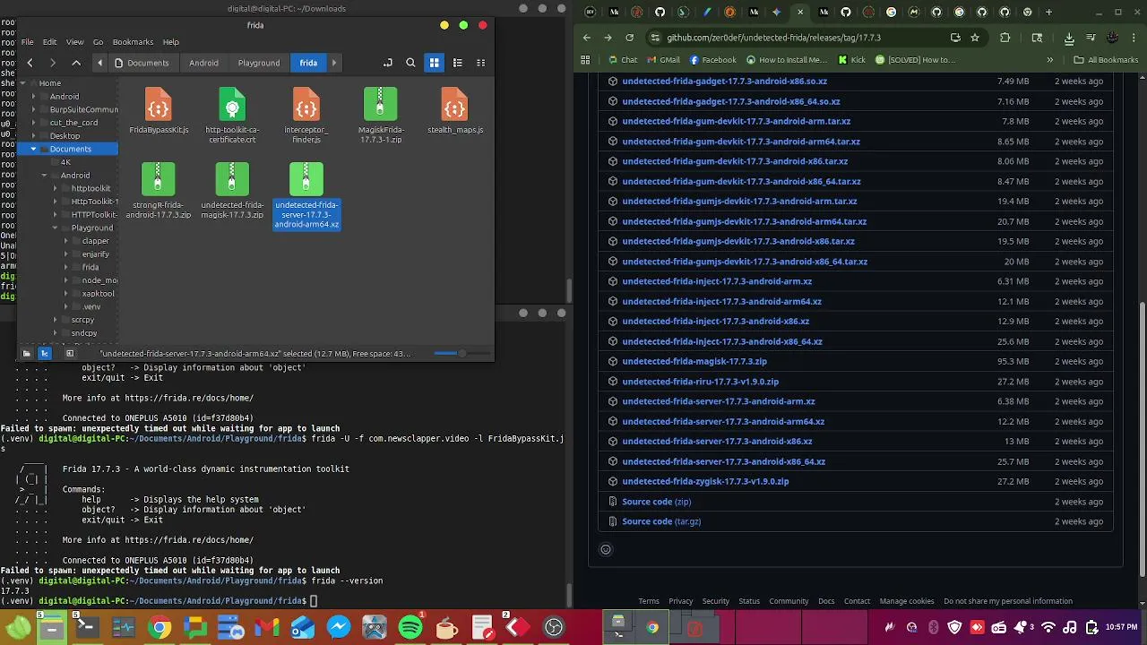Open Chrome apps grid in bookmarks bar
1147x645 pixels.
coord(585,60)
